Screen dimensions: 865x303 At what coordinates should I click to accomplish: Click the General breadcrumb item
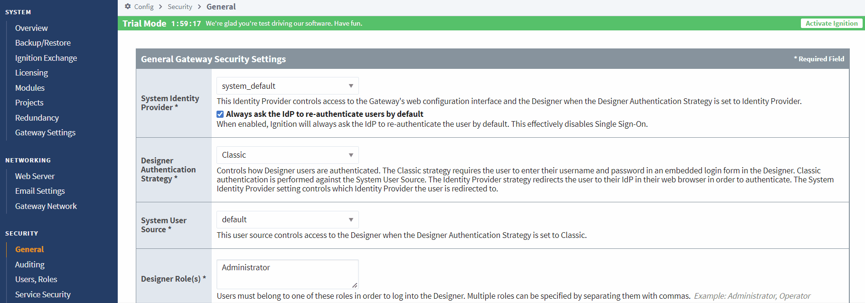[x=221, y=7]
